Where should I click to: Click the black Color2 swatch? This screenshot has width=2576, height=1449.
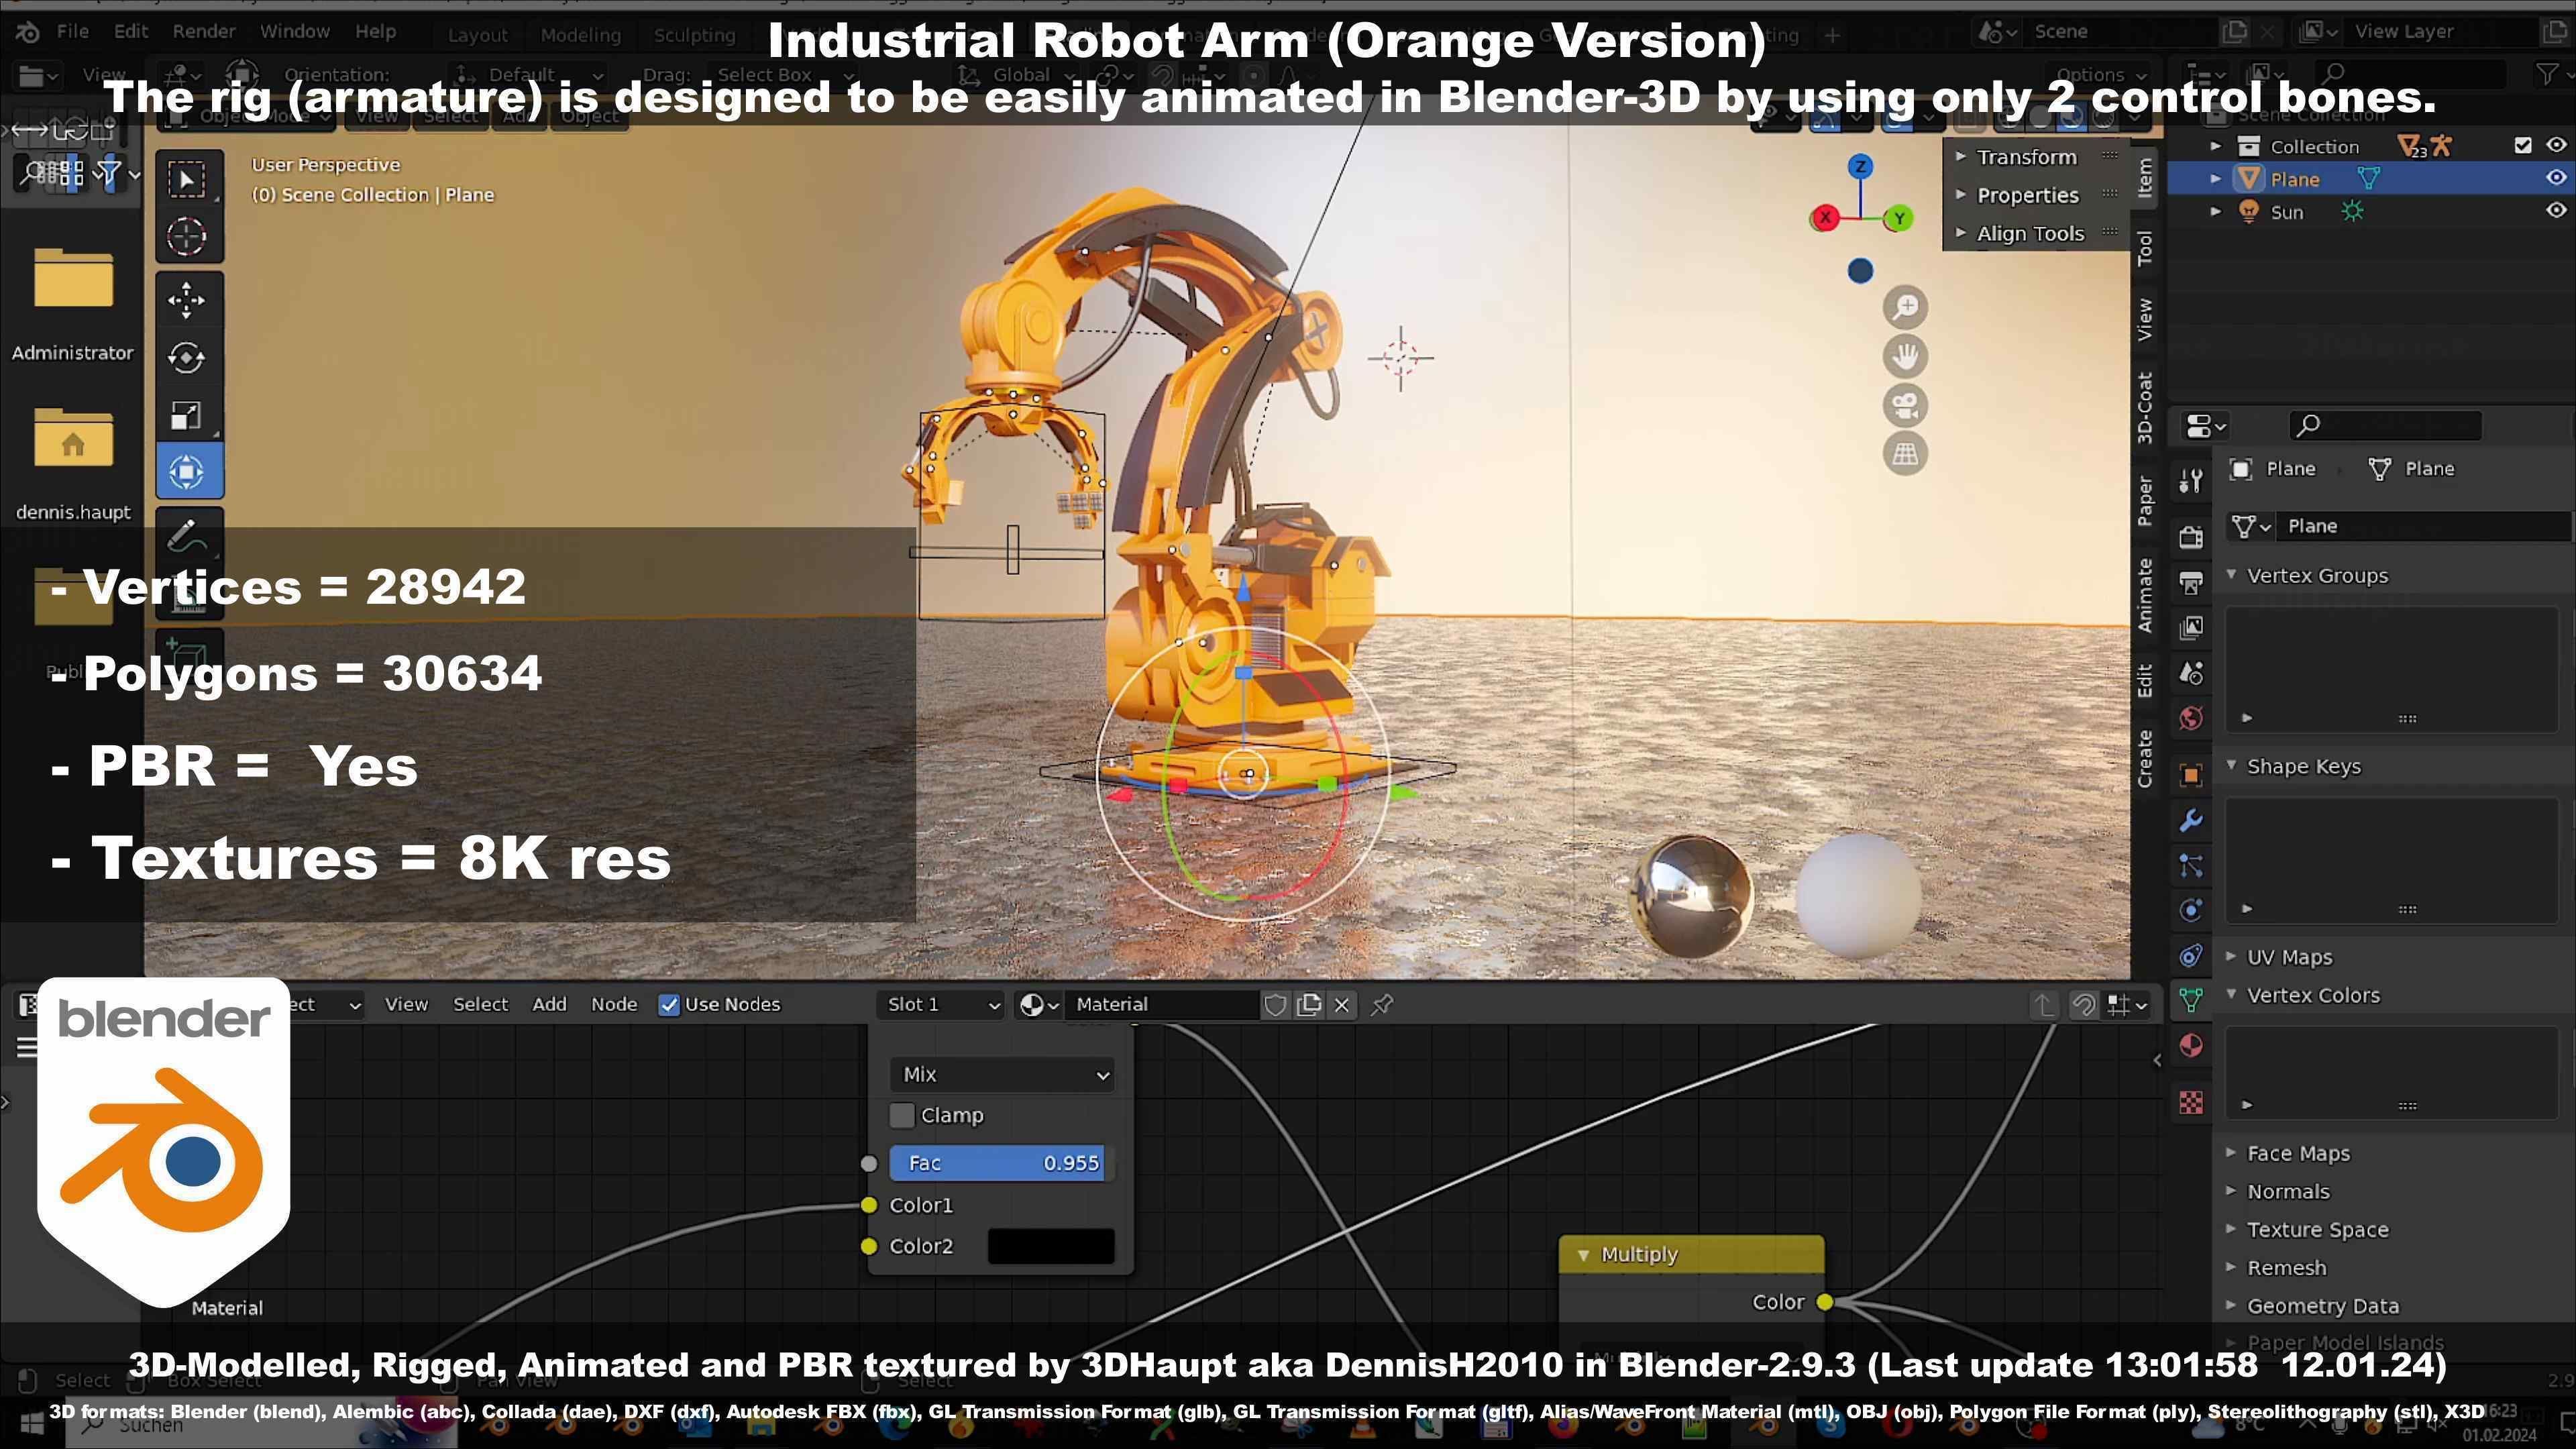point(1051,1247)
